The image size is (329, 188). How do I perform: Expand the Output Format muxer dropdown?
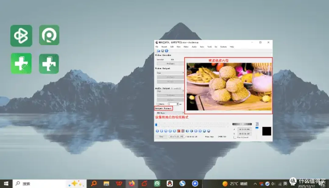[170, 113]
